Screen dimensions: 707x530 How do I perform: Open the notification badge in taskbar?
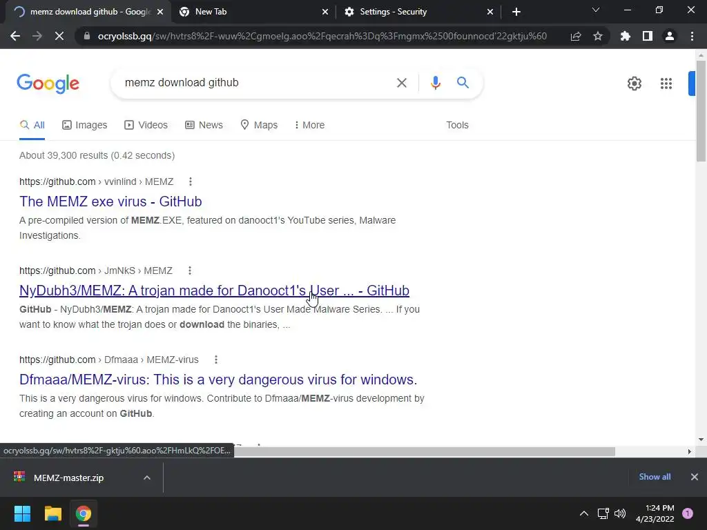click(x=688, y=513)
